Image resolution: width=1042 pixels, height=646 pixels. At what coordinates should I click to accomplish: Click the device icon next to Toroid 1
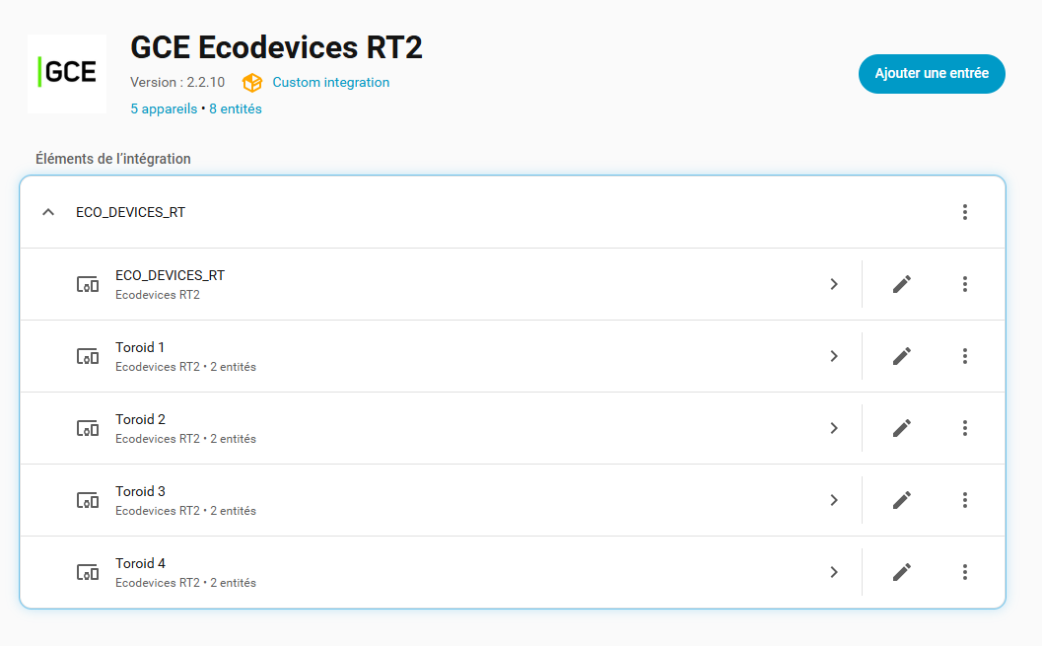click(x=88, y=356)
